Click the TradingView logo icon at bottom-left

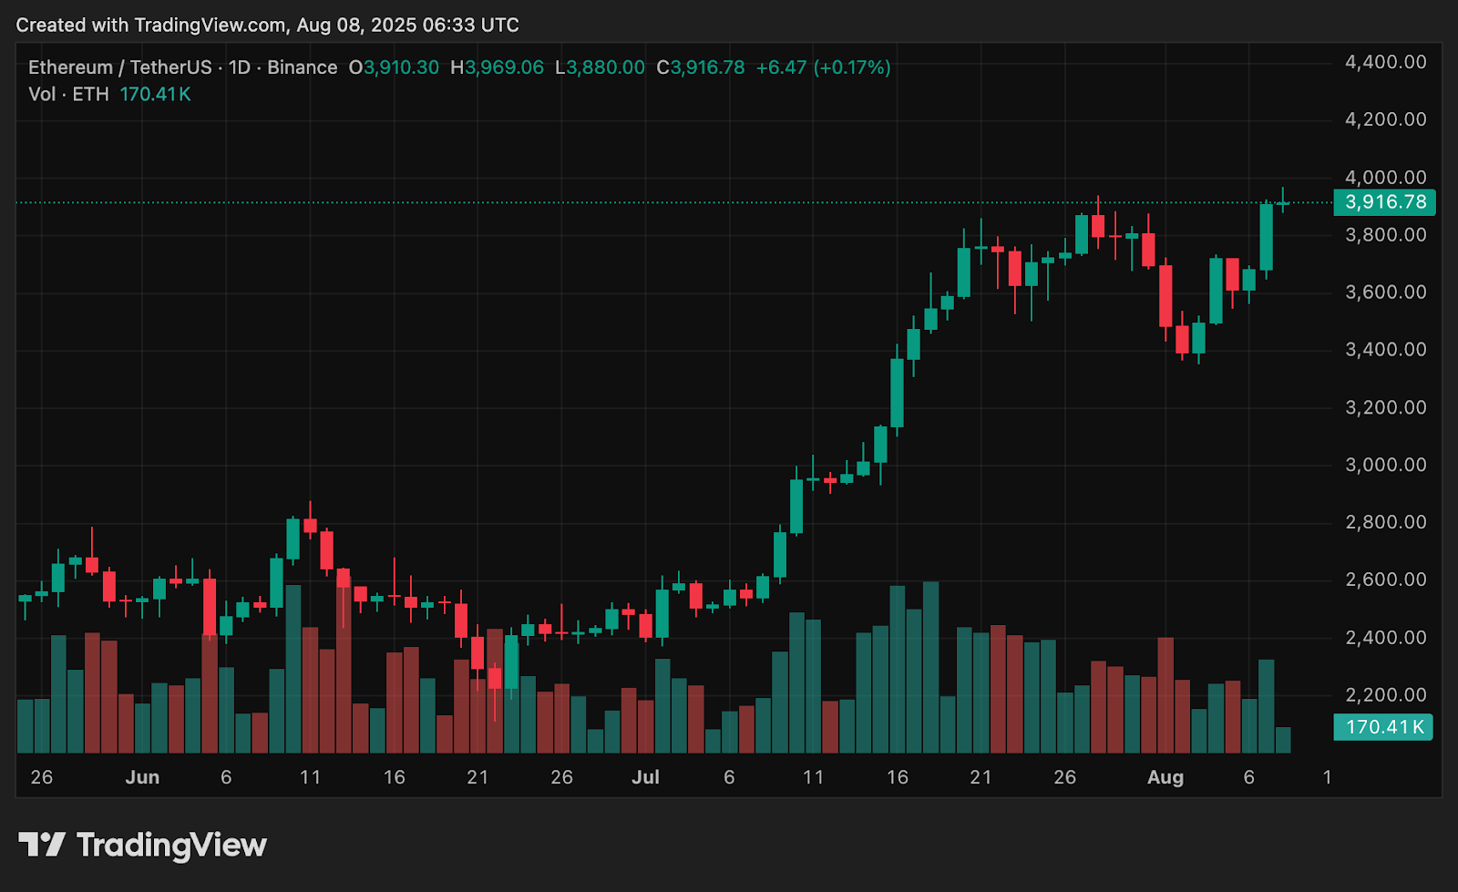coord(42,845)
